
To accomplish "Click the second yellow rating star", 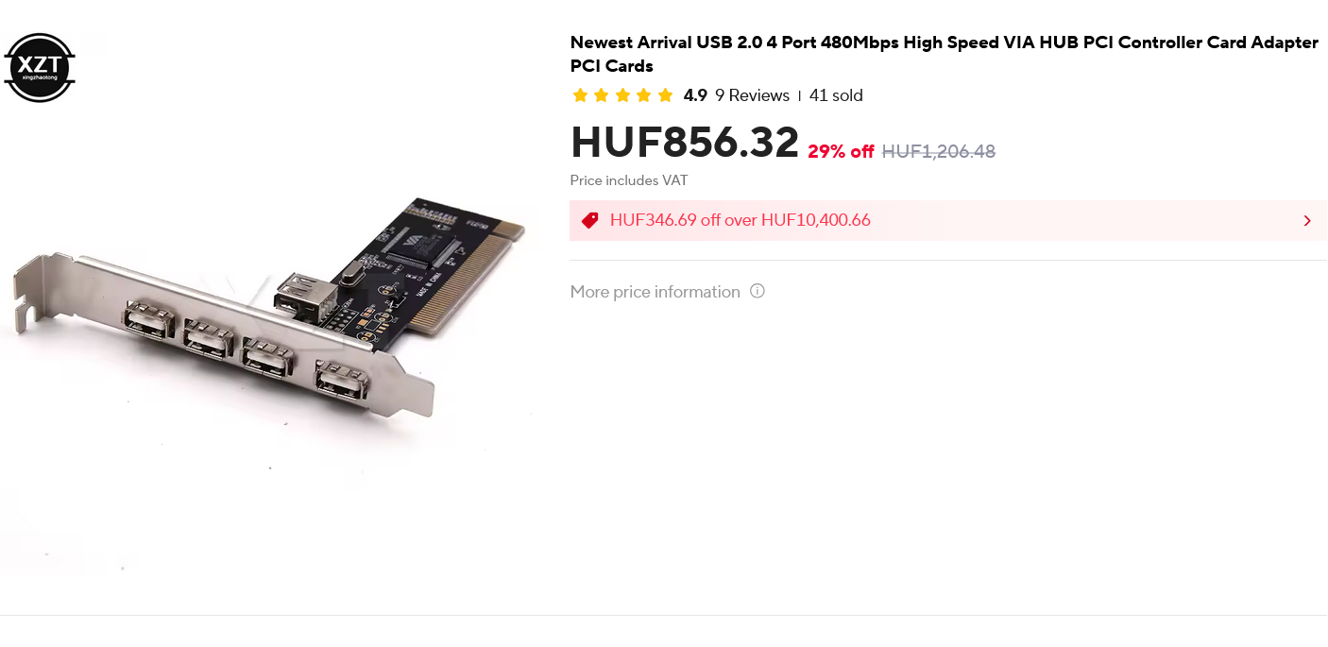I will [601, 95].
